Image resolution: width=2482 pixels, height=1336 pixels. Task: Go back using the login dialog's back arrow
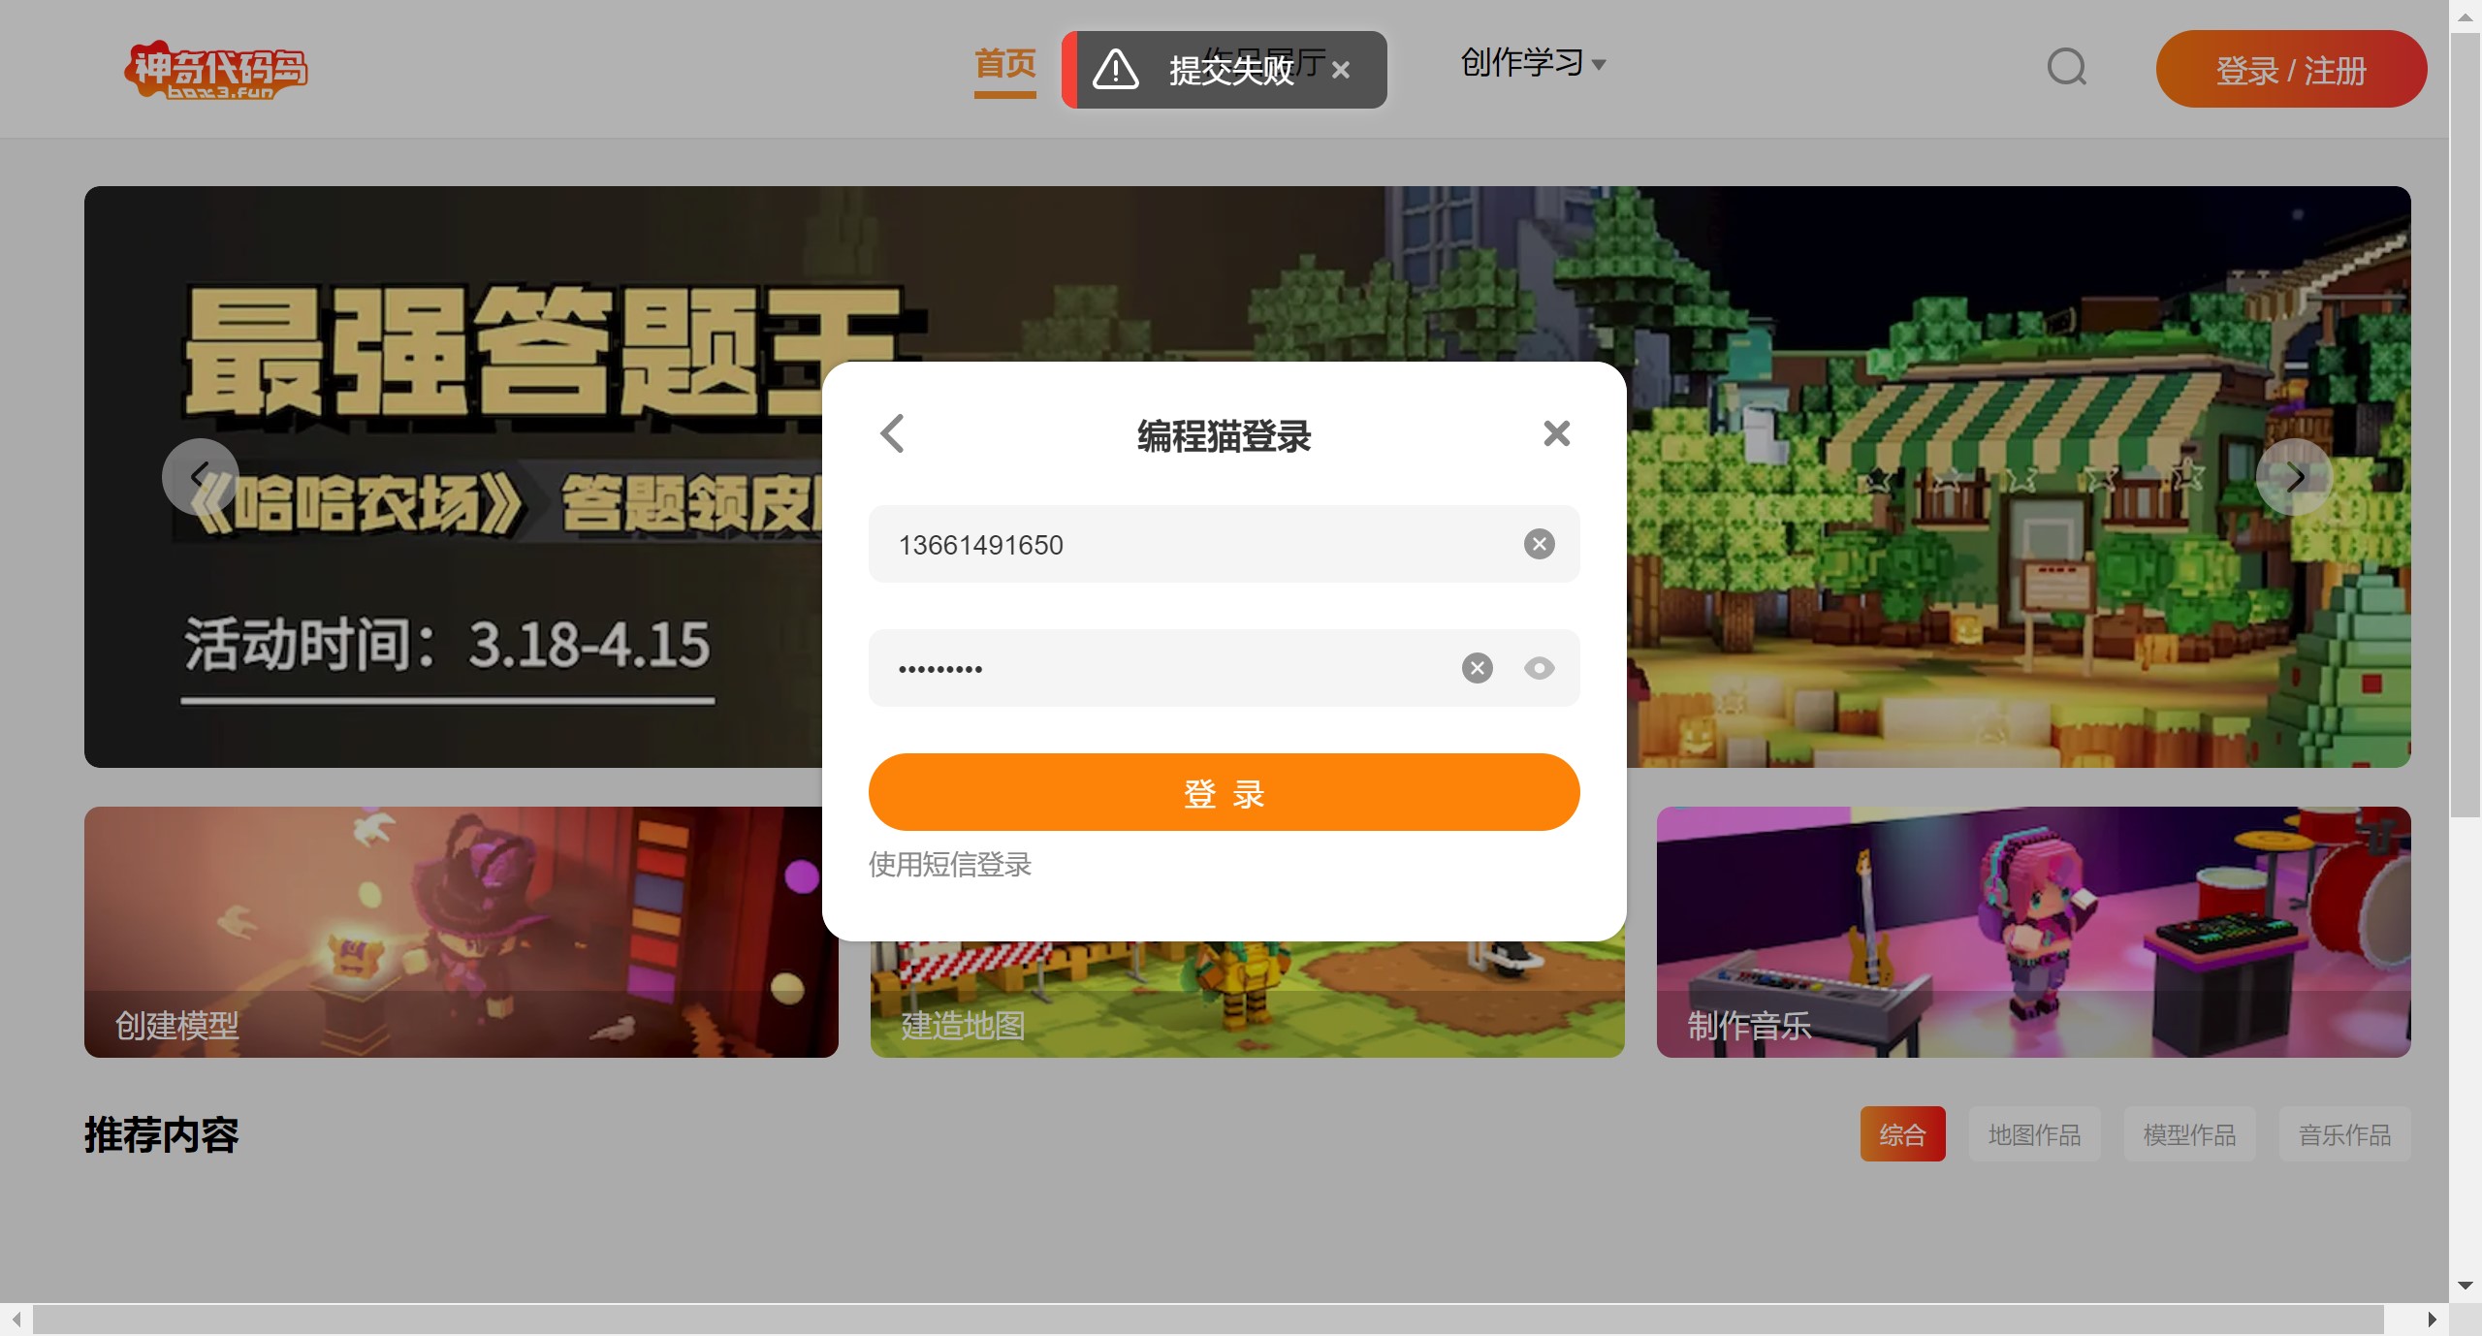pos(892,433)
